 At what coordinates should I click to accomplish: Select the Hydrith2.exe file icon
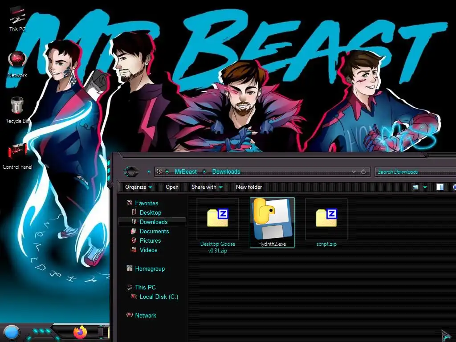(272, 219)
